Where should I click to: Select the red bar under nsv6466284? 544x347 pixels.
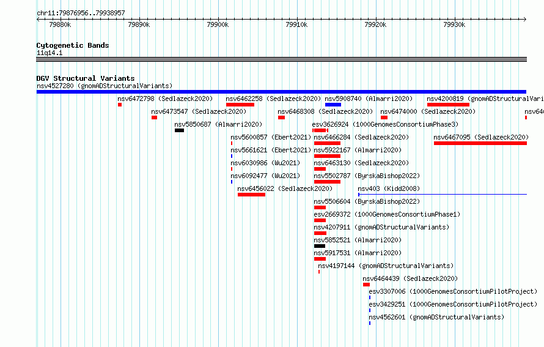[327, 143]
